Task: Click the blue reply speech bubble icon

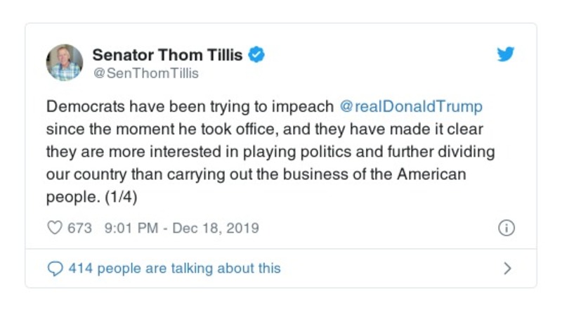Action: (54, 268)
